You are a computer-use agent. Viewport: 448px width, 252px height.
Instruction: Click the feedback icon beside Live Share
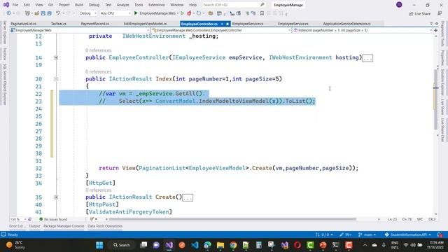click(440, 13)
